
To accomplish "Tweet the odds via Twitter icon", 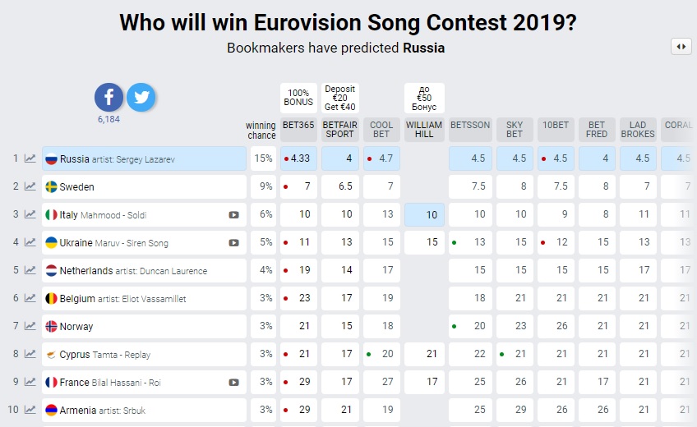I will [x=141, y=97].
